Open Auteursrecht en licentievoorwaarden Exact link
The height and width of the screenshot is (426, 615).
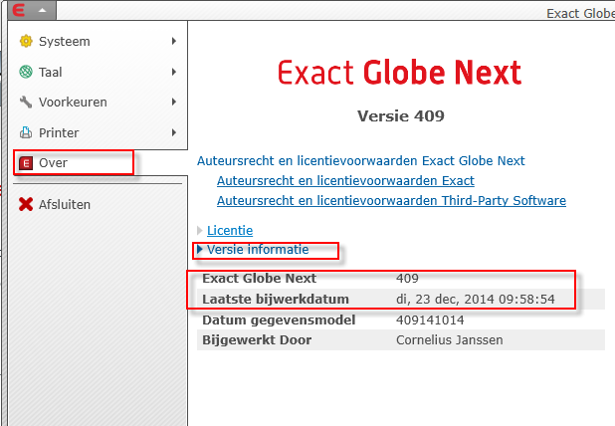[x=345, y=181]
